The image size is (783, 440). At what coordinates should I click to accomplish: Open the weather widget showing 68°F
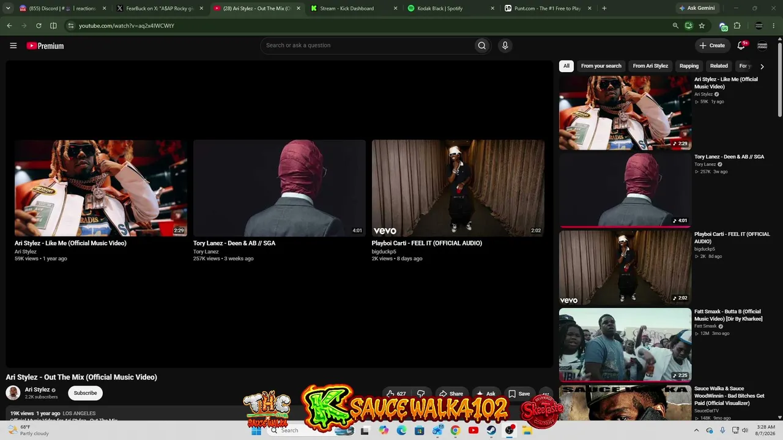(28, 430)
